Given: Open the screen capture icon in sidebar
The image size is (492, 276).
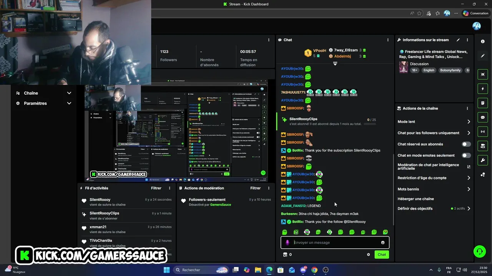Looking at the screenshot, I should (483, 74).
